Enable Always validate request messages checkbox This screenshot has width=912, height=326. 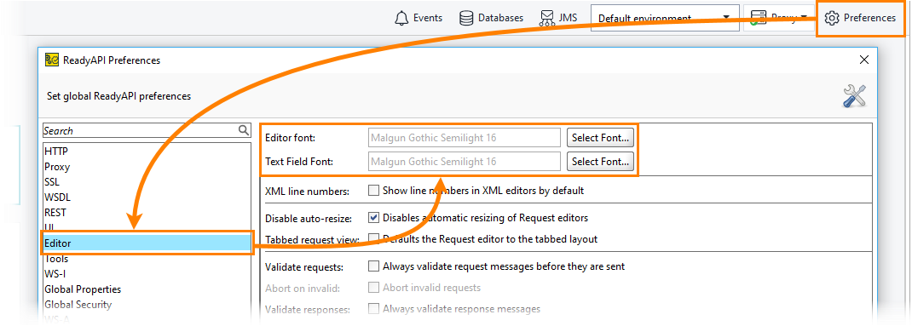tap(373, 266)
